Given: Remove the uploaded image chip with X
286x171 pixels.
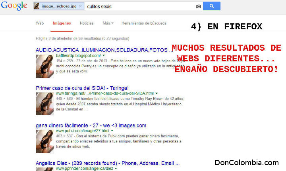Looking at the screenshot, I should point(81,6).
